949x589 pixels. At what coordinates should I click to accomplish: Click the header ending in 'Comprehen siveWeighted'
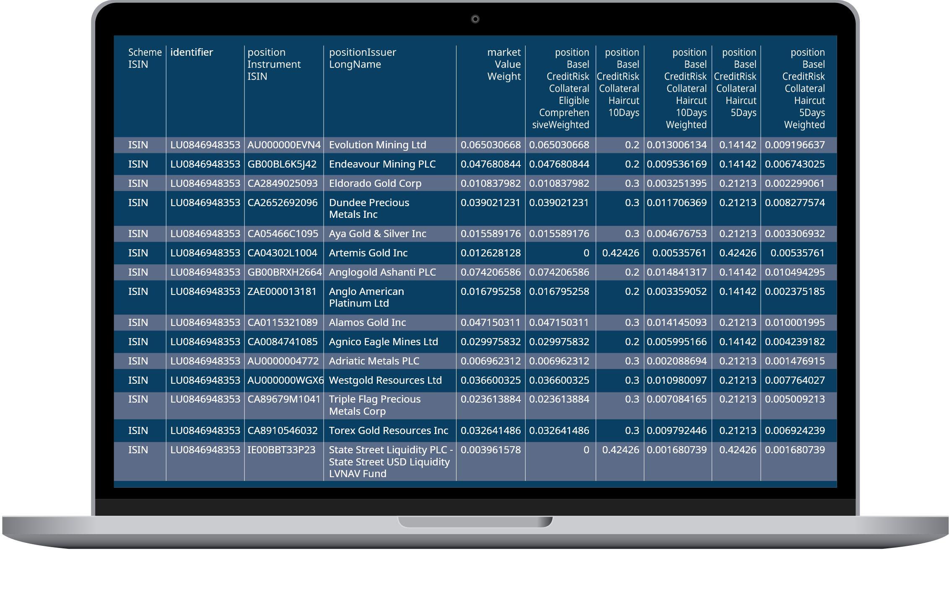point(560,88)
